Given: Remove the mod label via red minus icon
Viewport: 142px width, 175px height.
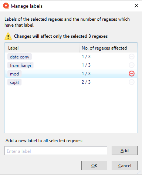Looking at the screenshot, I should tap(132, 74).
